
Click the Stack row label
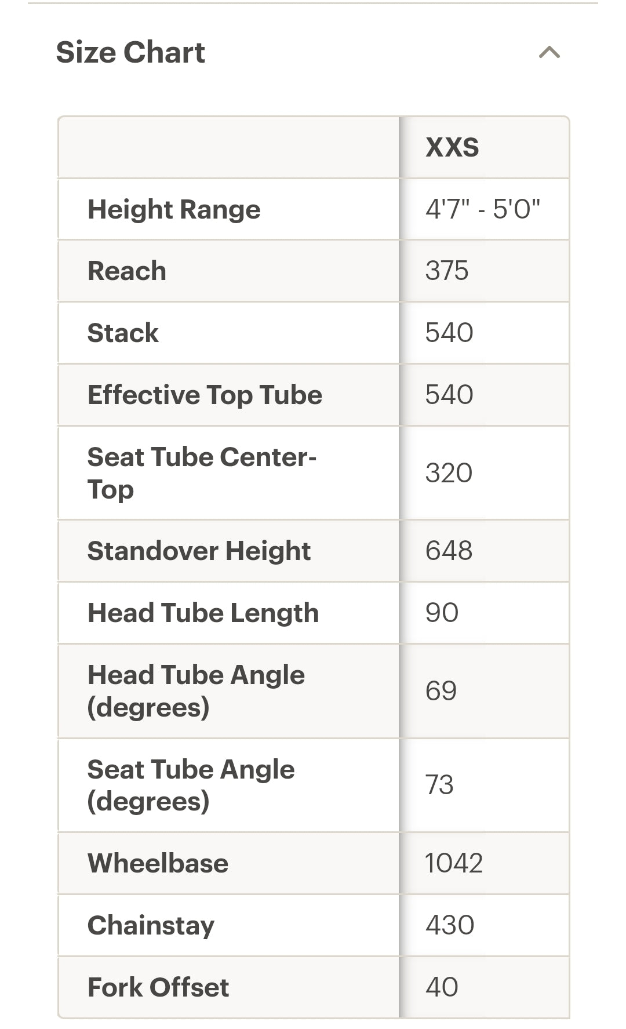[123, 333]
